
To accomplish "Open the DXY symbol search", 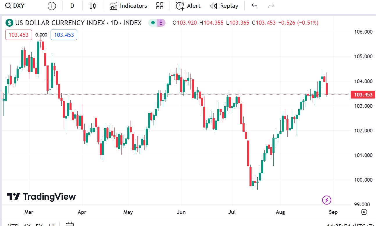I will [15, 6].
